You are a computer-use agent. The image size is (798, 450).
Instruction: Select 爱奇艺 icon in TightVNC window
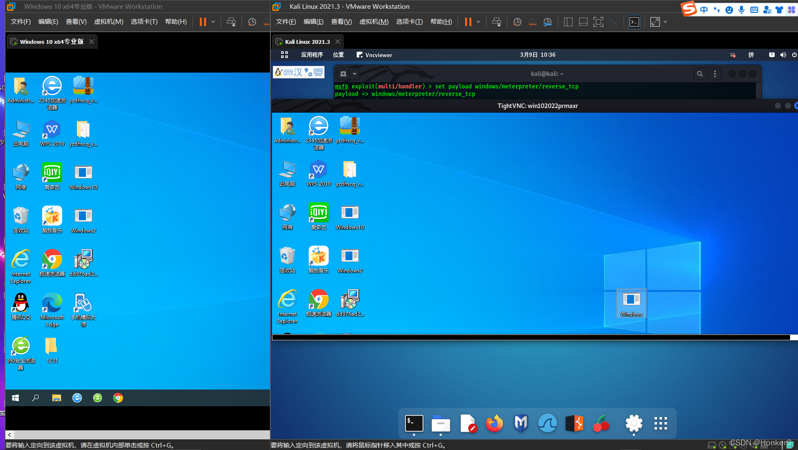[x=319, y=216]
